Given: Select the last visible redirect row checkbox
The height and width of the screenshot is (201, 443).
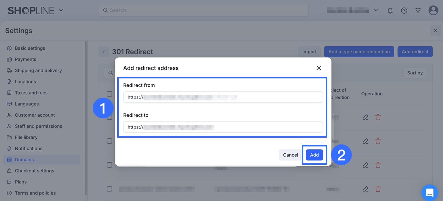Looking at the screenshot, I should click(x=109, y=189).
